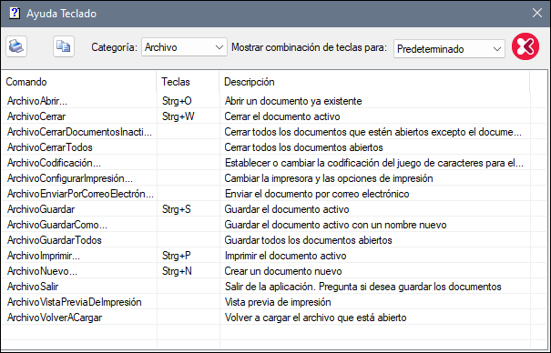Select the ArchivoVistaPreviaDeImpresión command
The image size is (551, 353).
coord(75,302)
